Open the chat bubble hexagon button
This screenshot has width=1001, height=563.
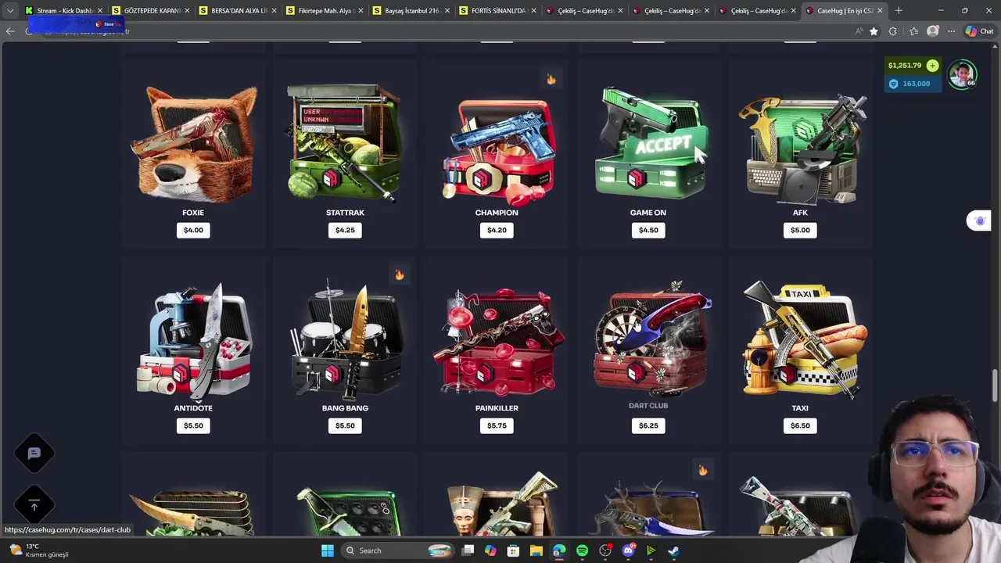click(34, 454)
